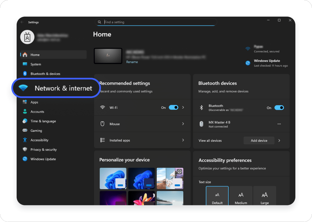
Task: Click the Gaming controller icon
Action: [x=25, y=130]
